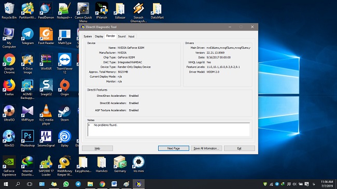This screenshot has width=337, height=189.
Task: Launch Foxit Reader shortcut
Action: [46, 36]
